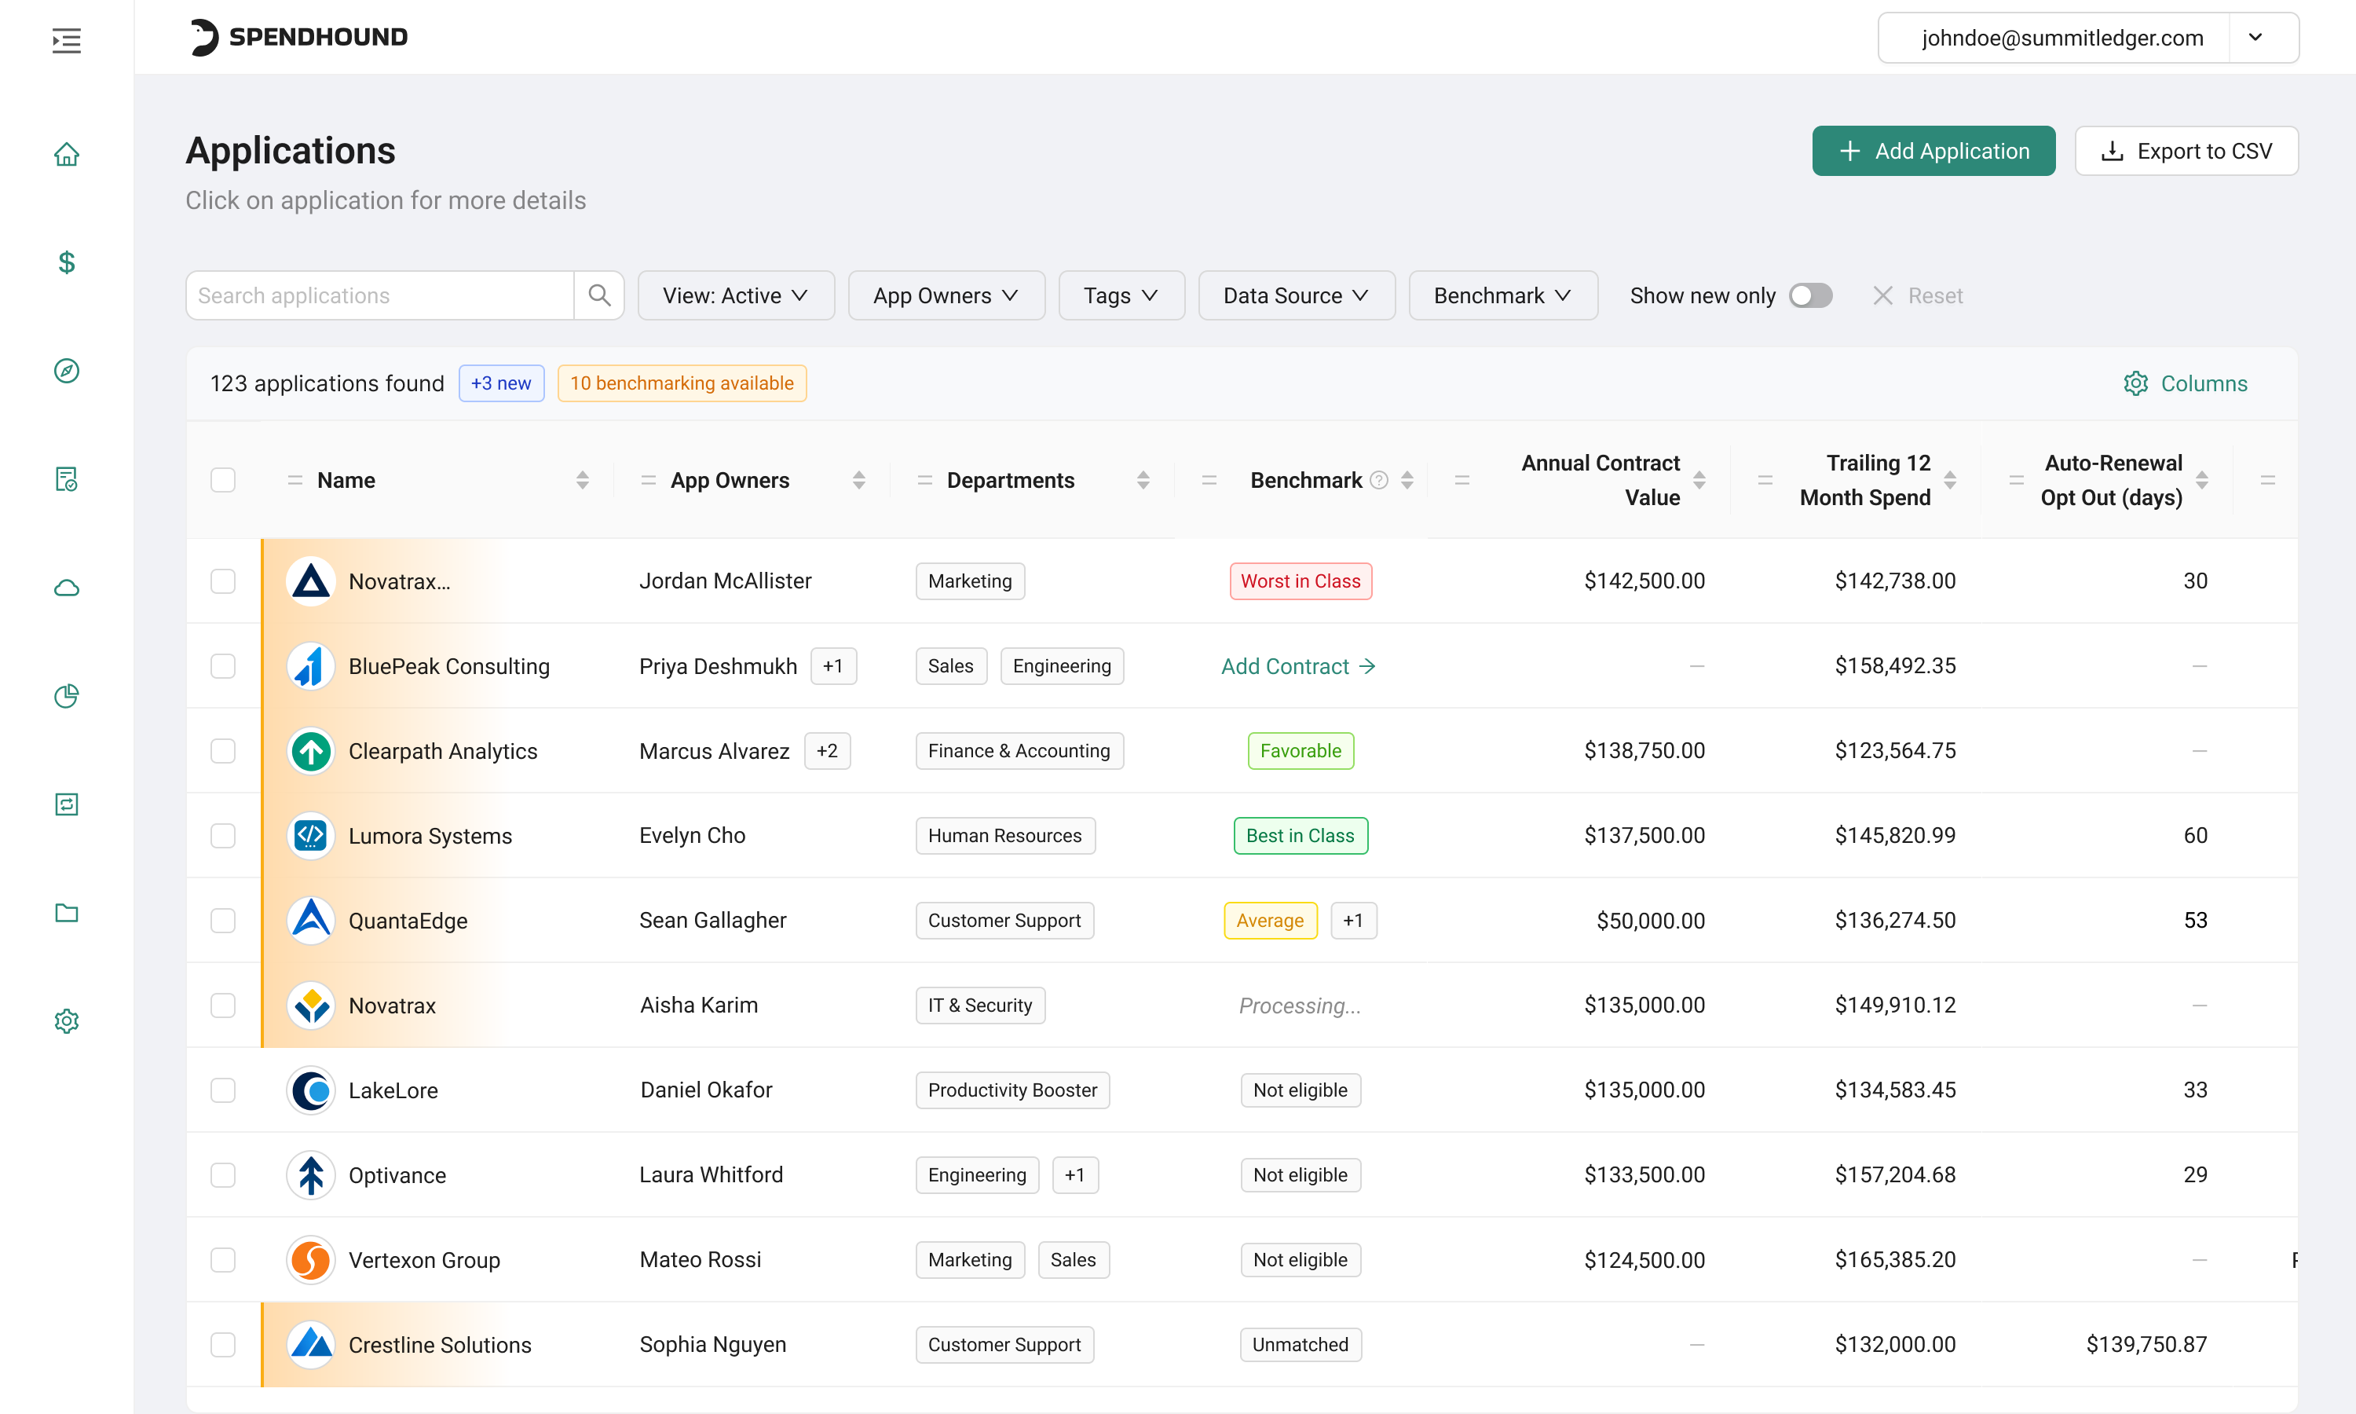This screenshot has height=1414, width=2356.
Task: Open the document check icon in sidebar
Action: click(x=66, y=479)
